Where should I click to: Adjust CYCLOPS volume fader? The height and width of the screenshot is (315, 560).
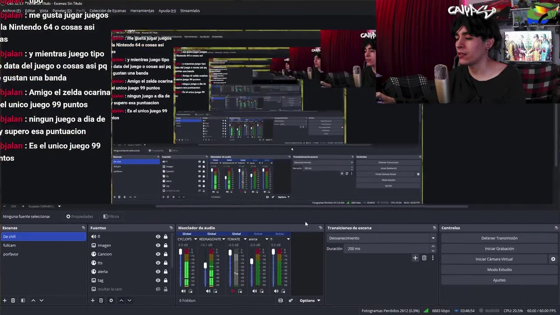[180, 252]
